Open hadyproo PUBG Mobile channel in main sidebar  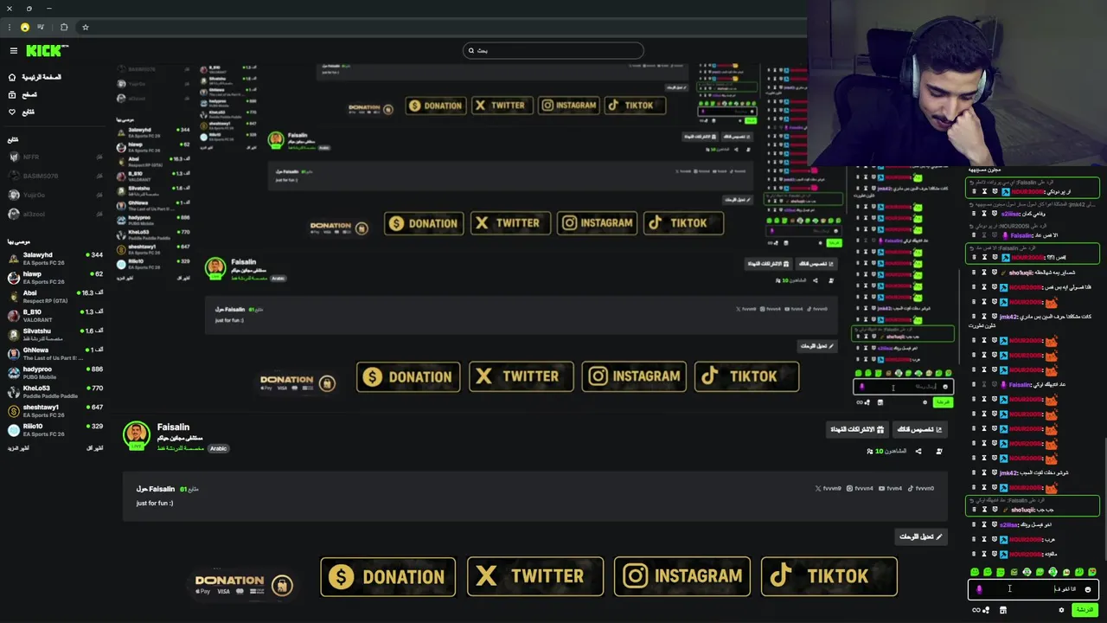54,372
